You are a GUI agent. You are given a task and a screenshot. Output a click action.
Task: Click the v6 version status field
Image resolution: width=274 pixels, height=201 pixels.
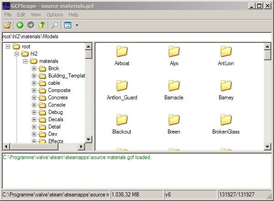pos(190,194)
